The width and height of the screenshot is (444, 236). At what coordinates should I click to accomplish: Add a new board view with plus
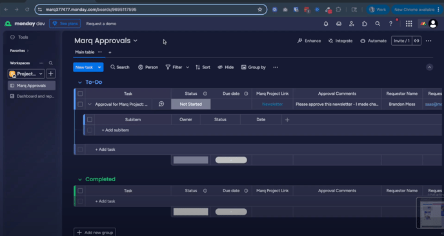tap(110, 52)
